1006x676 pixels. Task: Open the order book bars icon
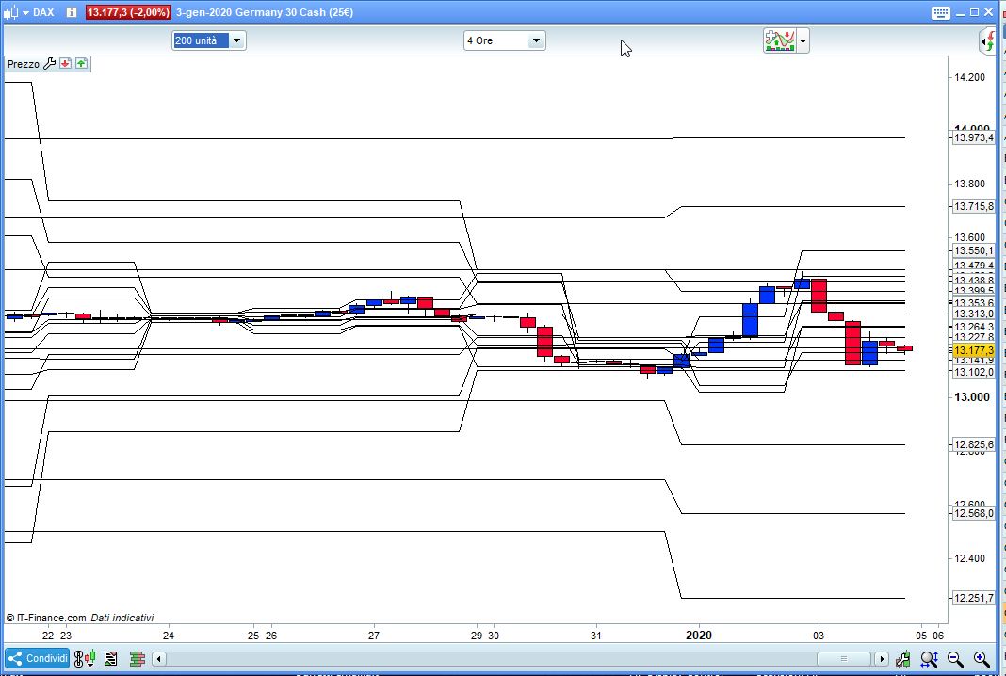tap(137, 659)
